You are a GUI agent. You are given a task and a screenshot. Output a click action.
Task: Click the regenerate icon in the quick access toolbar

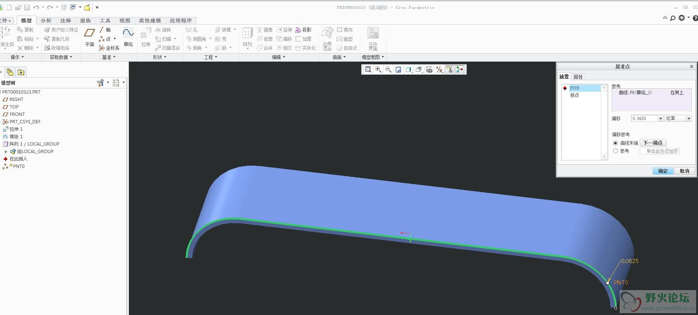[64, 7]
